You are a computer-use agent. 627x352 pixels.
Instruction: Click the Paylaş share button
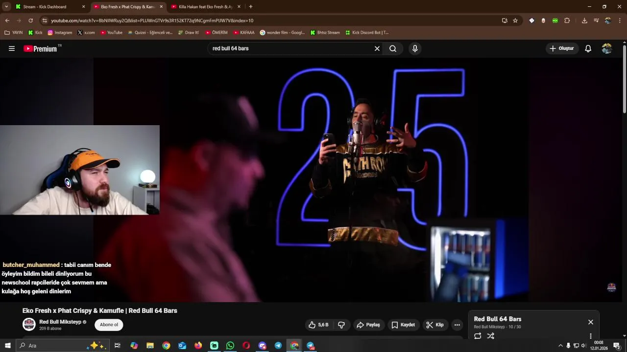368,325
